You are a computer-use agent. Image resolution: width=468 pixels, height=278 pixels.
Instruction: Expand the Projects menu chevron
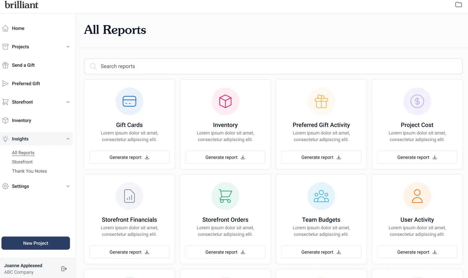pos(68,47)
